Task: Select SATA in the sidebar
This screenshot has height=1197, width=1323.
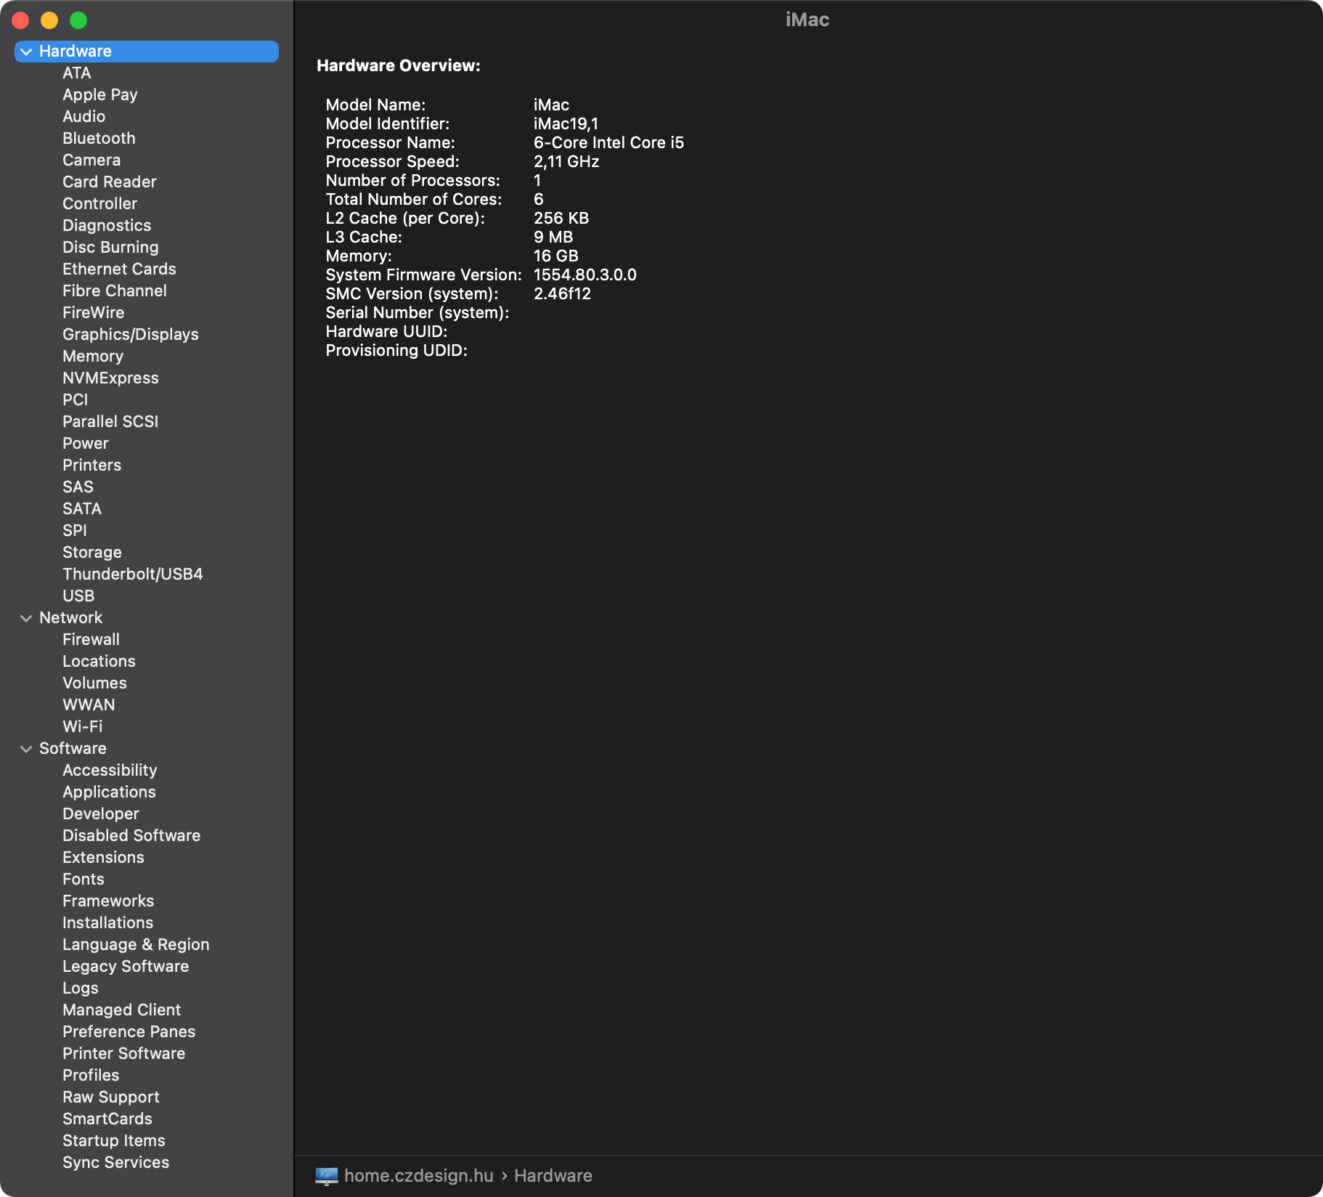Action: tap(82, 509)
